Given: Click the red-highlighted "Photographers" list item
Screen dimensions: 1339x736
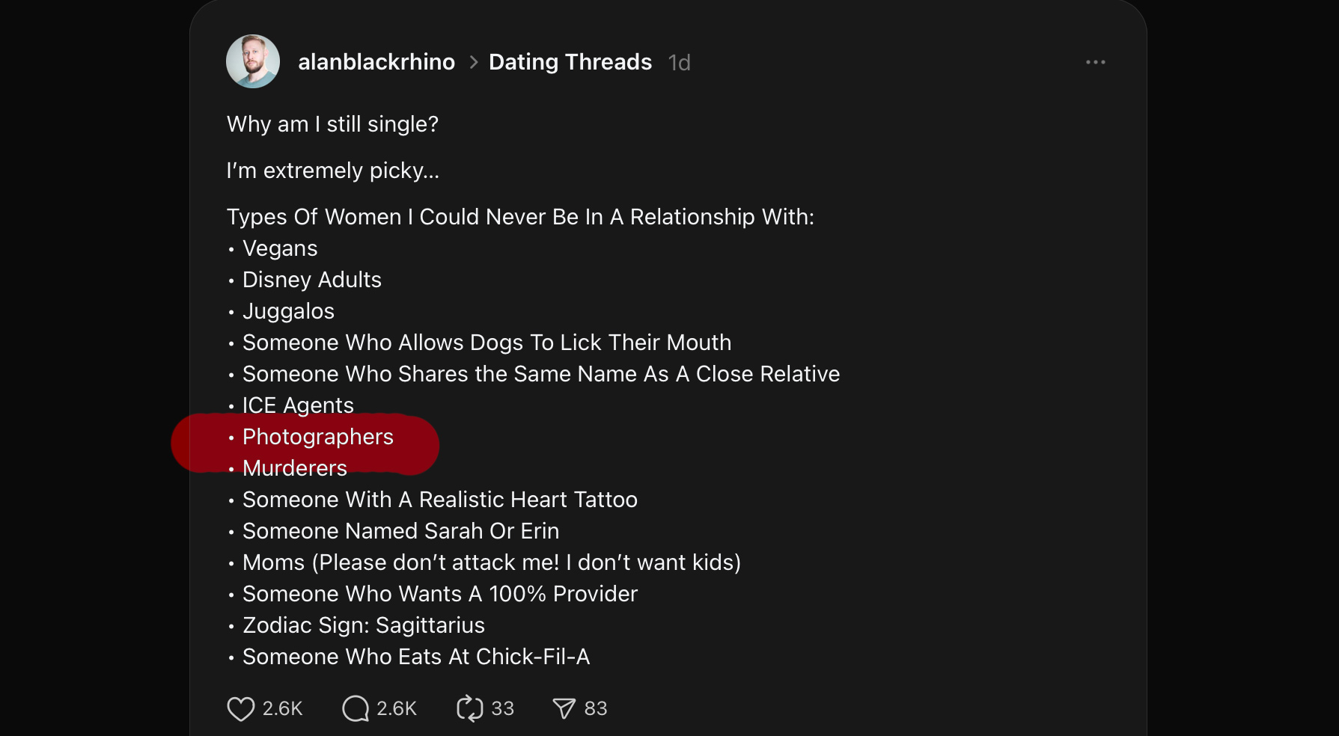Looking at the screenshot, I should coord(317,437).
